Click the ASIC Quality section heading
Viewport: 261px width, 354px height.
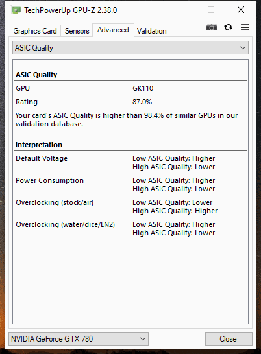click(x=36, y=75)
